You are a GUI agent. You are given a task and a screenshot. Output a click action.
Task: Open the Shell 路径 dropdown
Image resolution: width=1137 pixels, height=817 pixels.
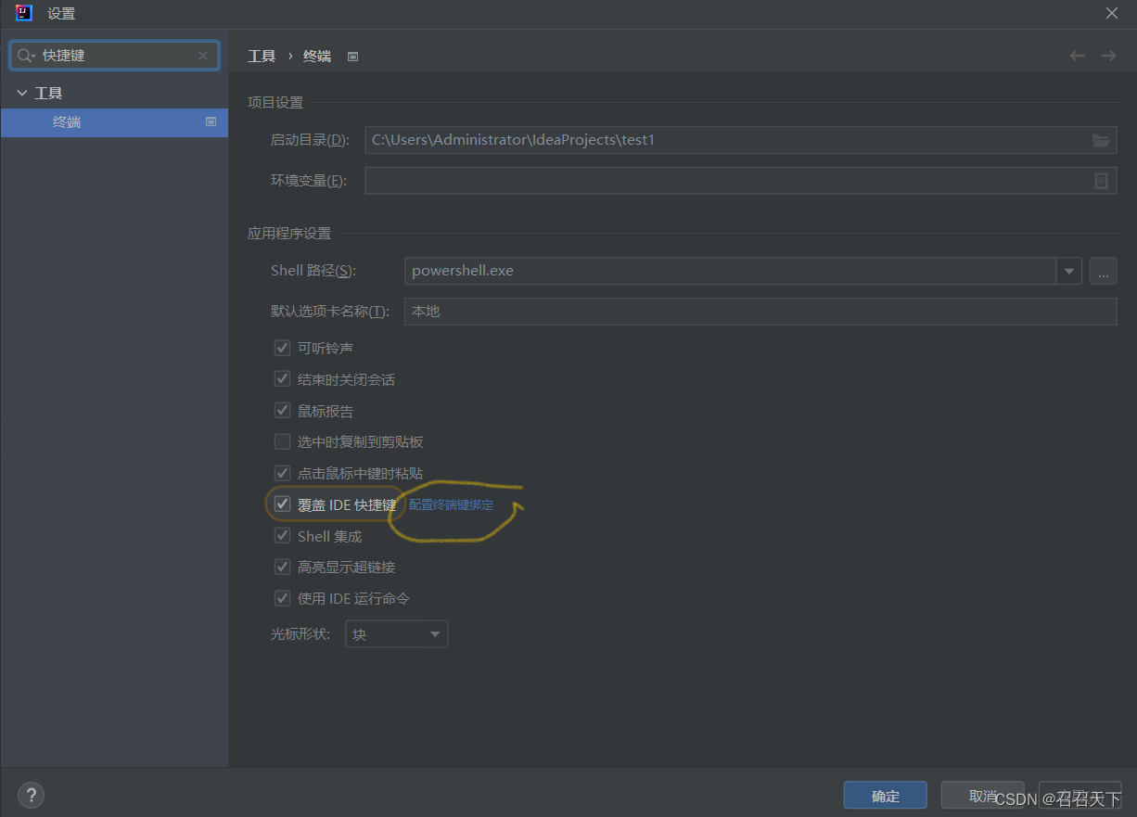click(x=1069, y=271)
